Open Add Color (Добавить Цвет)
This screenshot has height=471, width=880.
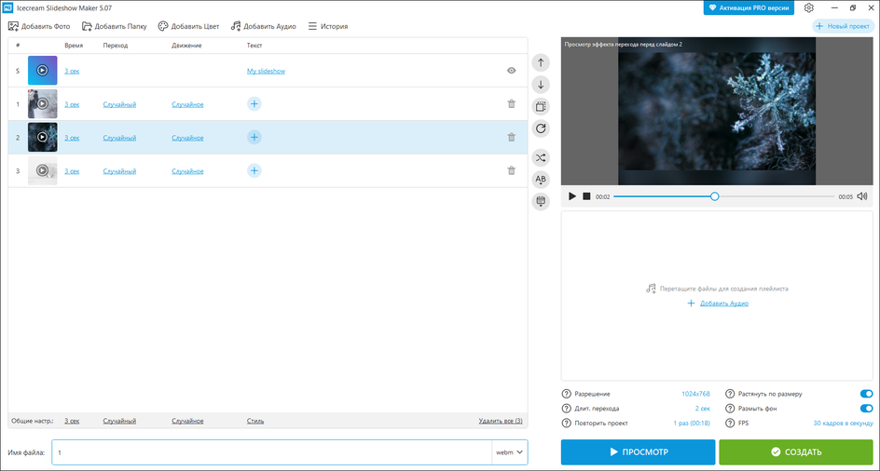click(x=188, y=26)
